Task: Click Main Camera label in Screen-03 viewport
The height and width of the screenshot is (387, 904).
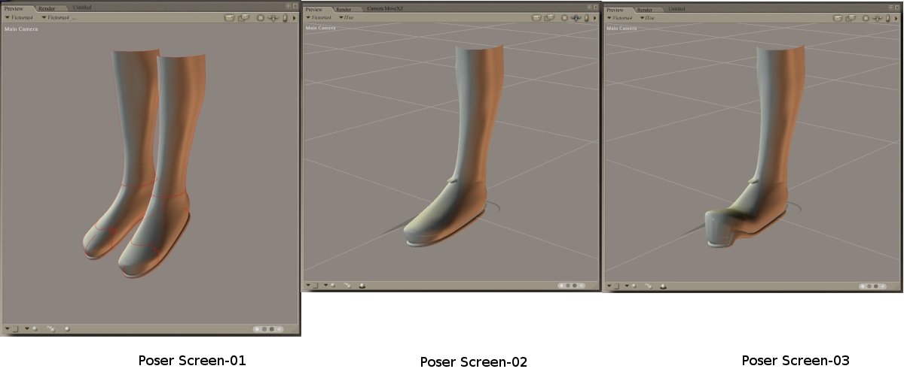Action: tap(623, 29)
